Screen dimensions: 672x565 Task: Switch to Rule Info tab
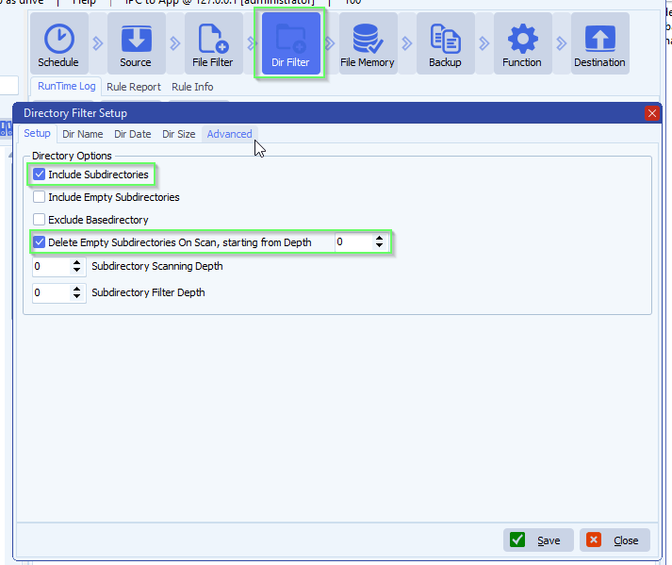[x=192, y=87]
